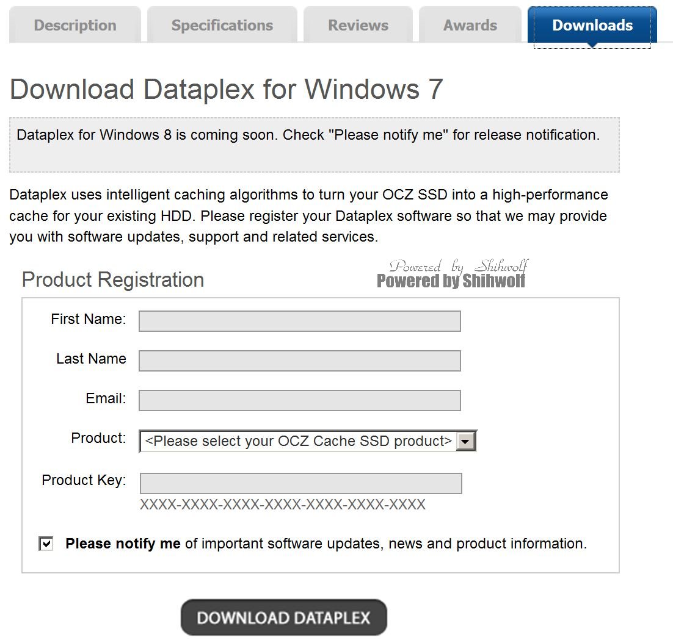This screenshot has width=673, height=643.
Task: Click the Download Dataplex for Windows 7 title
Action: [x=226, y=89]
